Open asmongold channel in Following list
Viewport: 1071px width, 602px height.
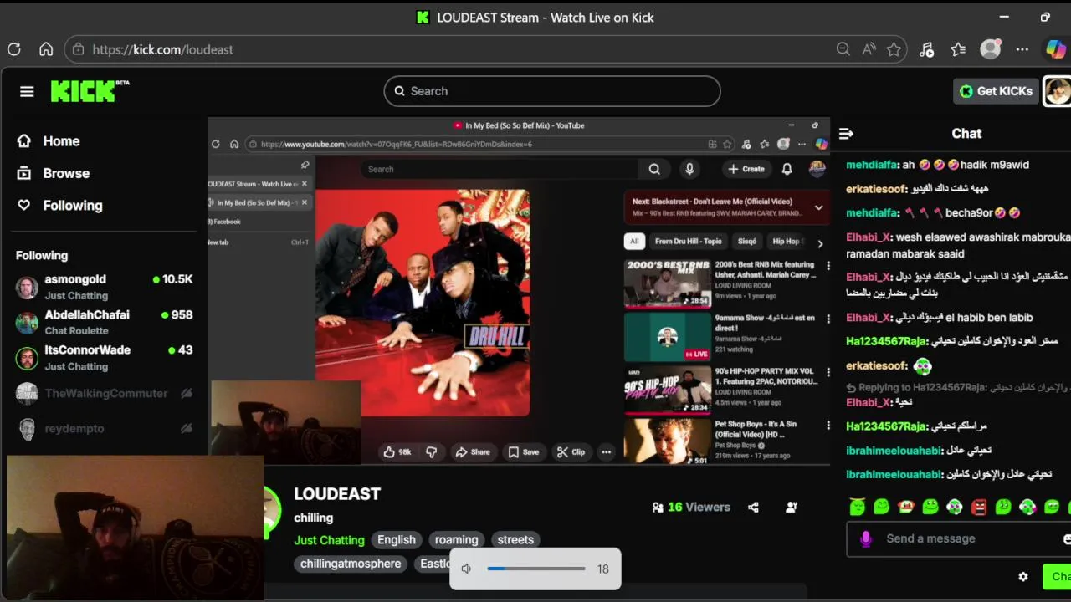105,287
